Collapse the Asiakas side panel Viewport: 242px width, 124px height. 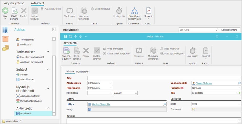[x=54, y=29]
